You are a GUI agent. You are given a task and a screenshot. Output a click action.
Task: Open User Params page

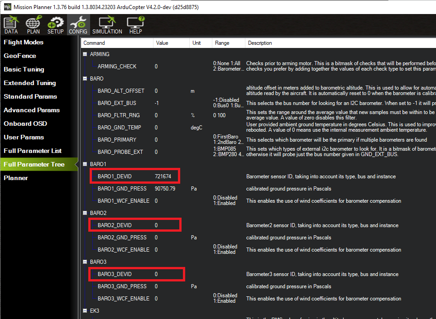(24, 137)
